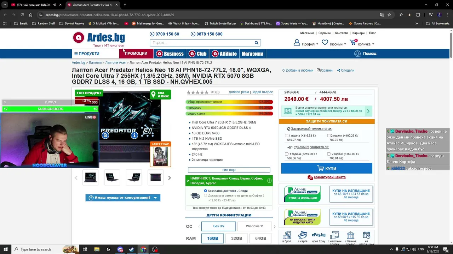Check 1 година insurance (+316.63 €)

pos(287,135)
